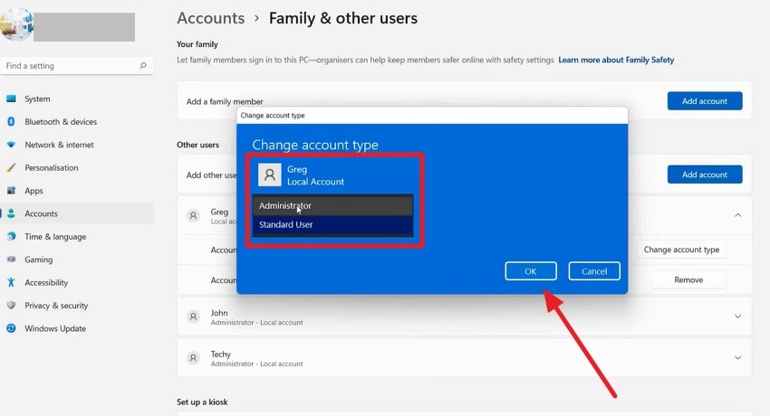770x416 pixels.
Task: Choose Administrator in account type dropdown
Action: (333, 206)
